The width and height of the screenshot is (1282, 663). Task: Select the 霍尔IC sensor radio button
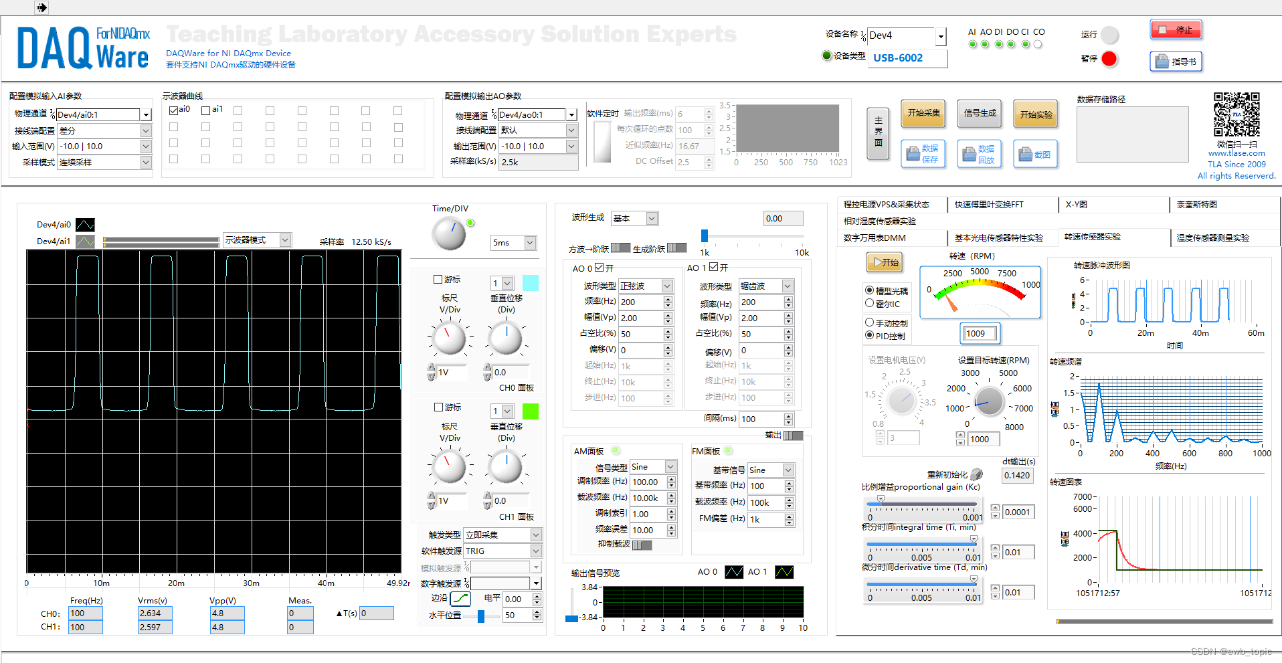point(868,304)
